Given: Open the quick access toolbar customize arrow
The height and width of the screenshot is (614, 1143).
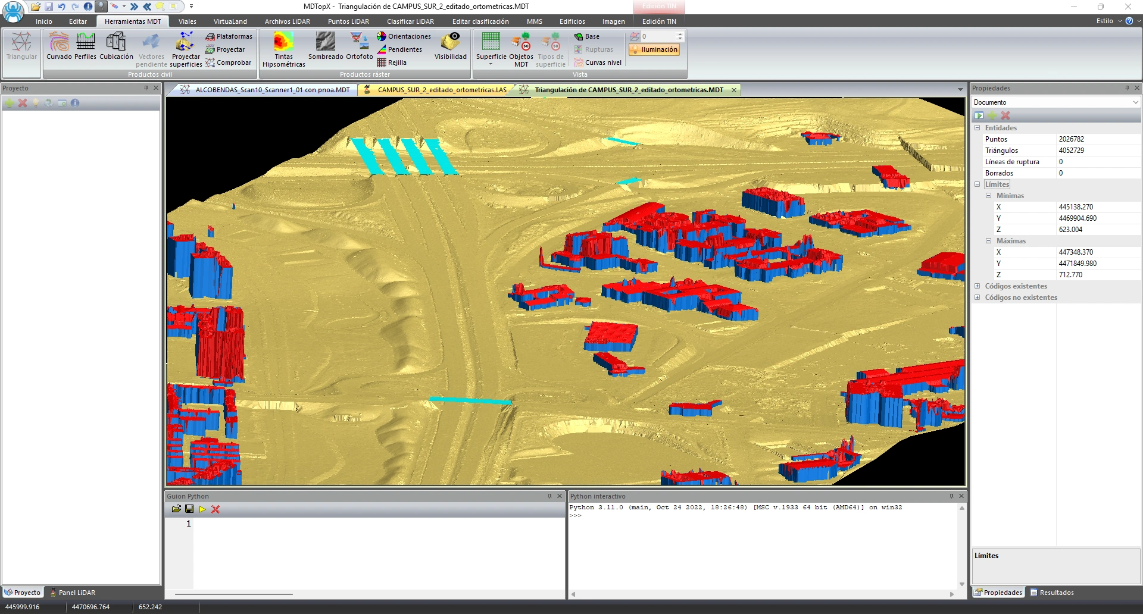Looking at the screenshot, I should [x=191, y=7].
